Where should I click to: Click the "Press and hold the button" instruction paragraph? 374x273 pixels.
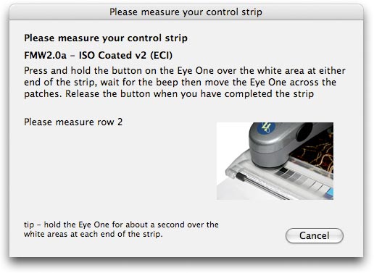point(185,83)
